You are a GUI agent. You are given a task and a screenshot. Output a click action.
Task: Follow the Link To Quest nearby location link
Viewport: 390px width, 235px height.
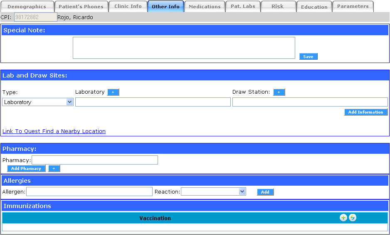(54, 131)
